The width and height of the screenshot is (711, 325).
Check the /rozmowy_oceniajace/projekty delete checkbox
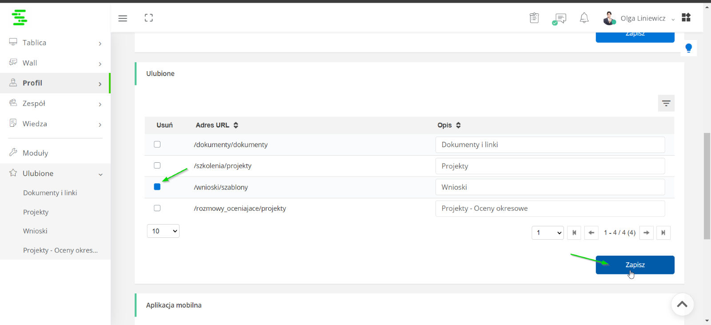pyautogui.click(x=157, y=208)
